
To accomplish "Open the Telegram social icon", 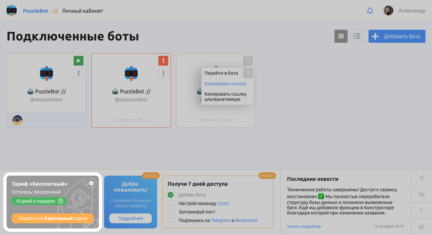I will (x=421, y=178).
